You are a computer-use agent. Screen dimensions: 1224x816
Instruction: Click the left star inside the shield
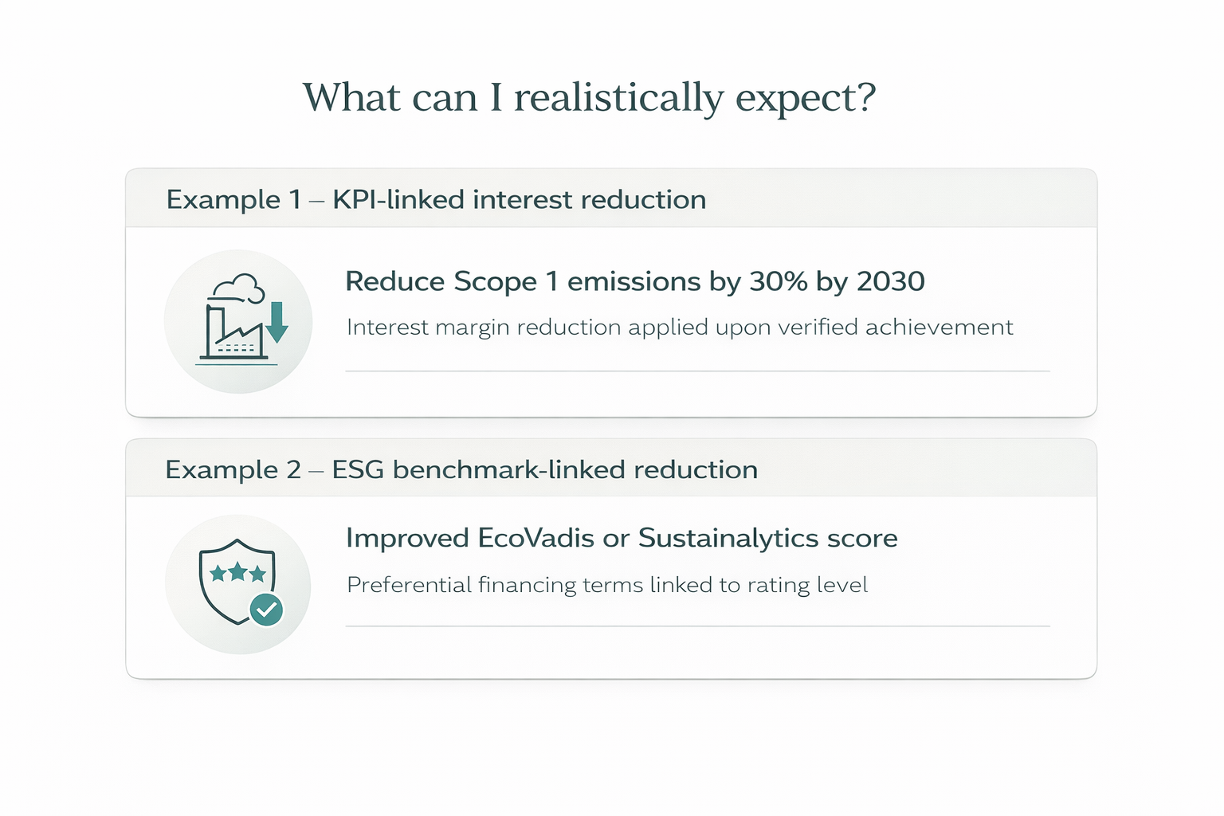(218, 573)
